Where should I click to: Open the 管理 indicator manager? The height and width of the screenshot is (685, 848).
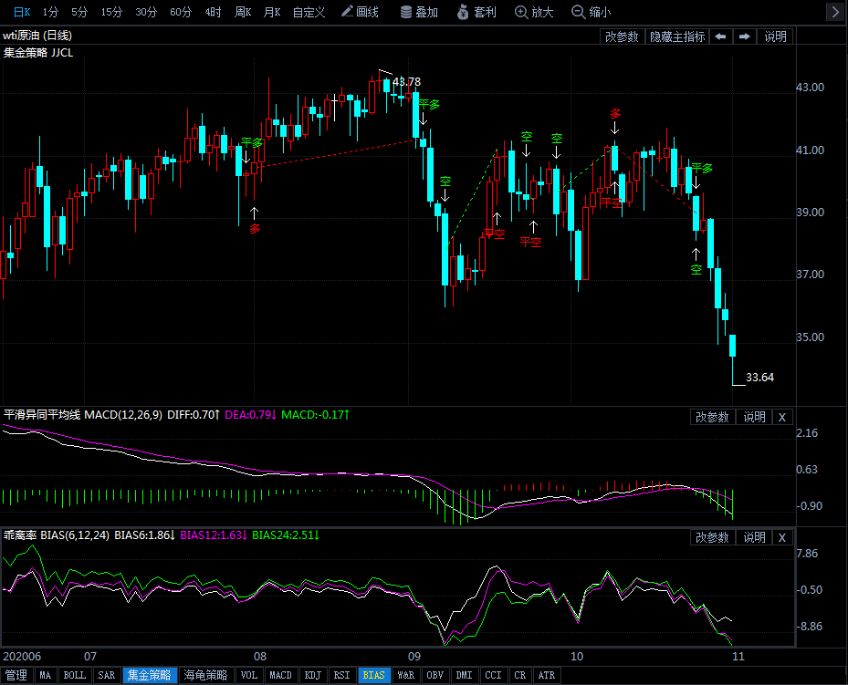click(x=16, y=675)
